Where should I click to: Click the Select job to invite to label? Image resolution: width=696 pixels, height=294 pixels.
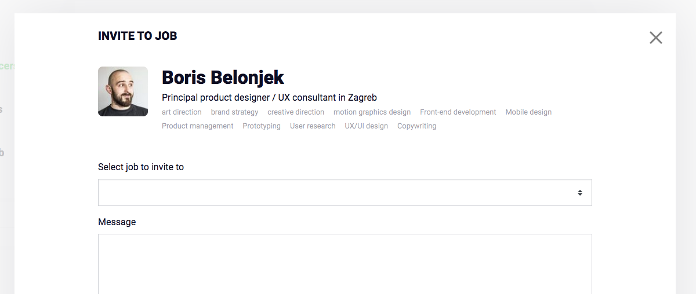141,167
